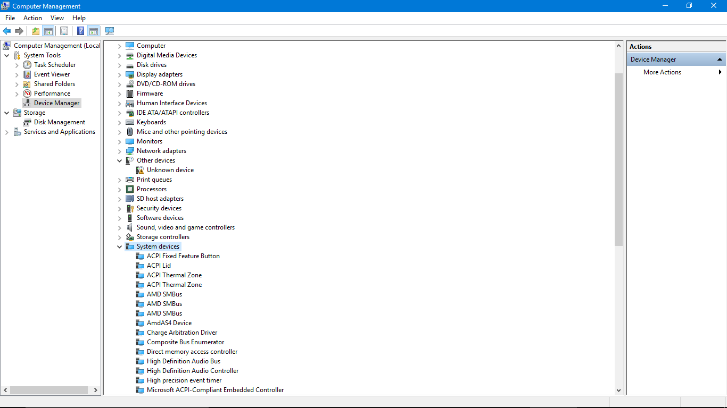Expand the Disk drives category

click(x=120, y=65)
